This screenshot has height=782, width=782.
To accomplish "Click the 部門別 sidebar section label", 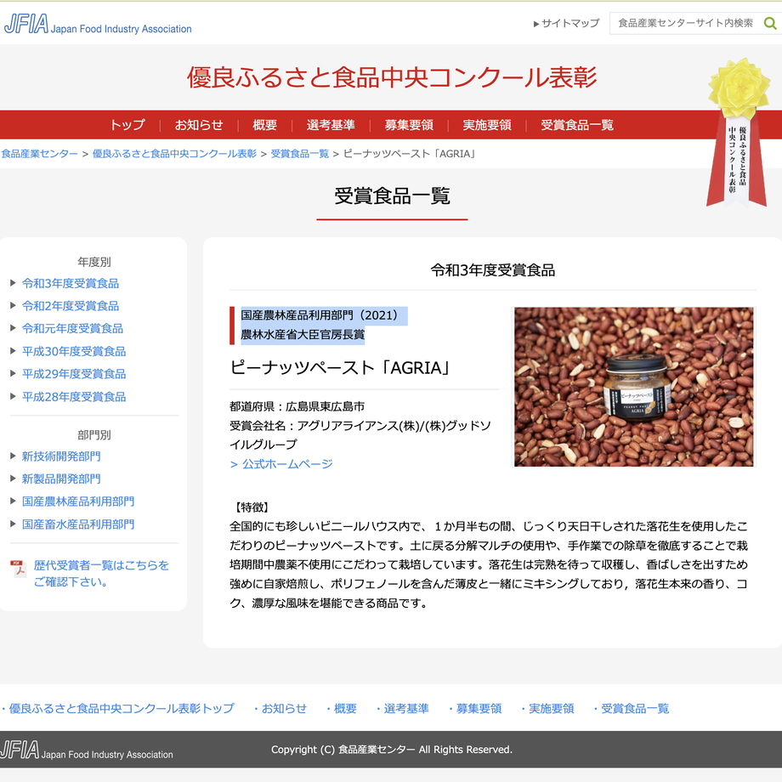I will pos(94,435).
